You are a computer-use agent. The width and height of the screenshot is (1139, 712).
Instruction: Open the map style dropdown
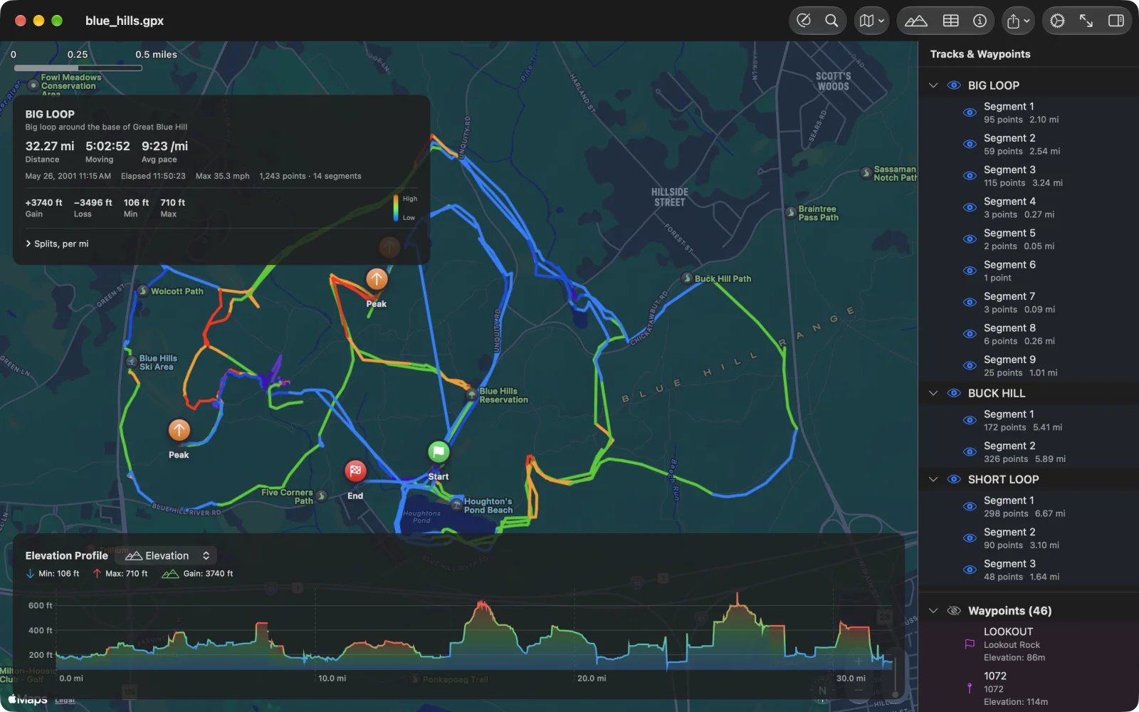pos(871,21)
